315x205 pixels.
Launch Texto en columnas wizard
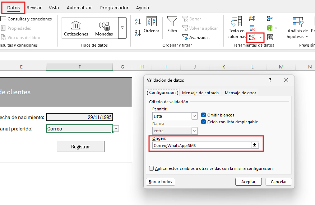click(236, 28)
